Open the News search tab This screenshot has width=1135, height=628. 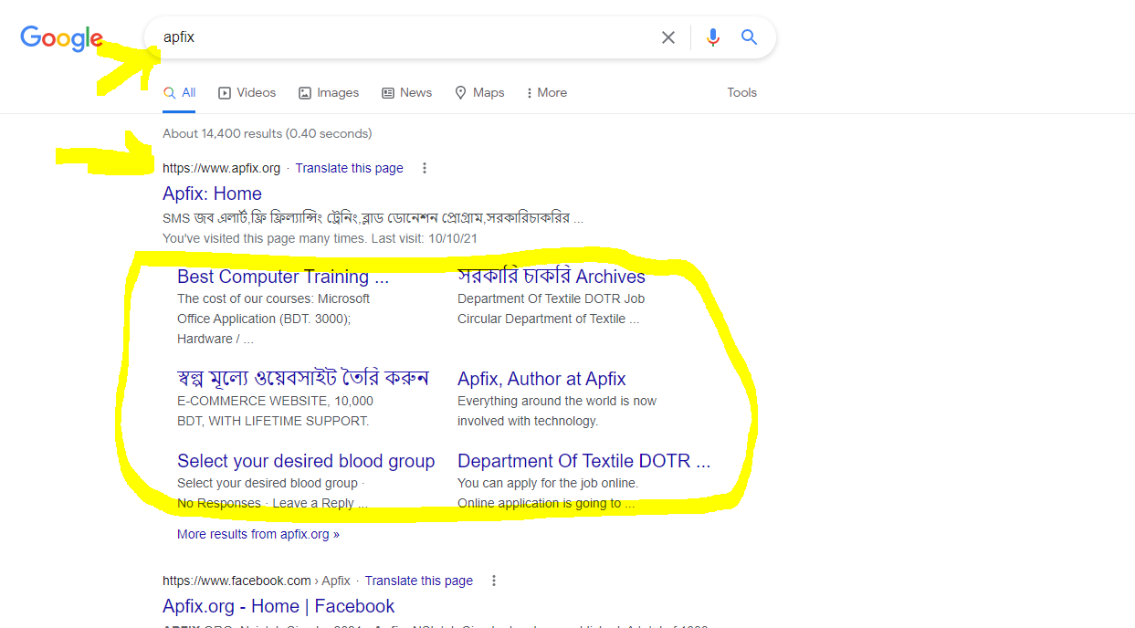point(406,92)
